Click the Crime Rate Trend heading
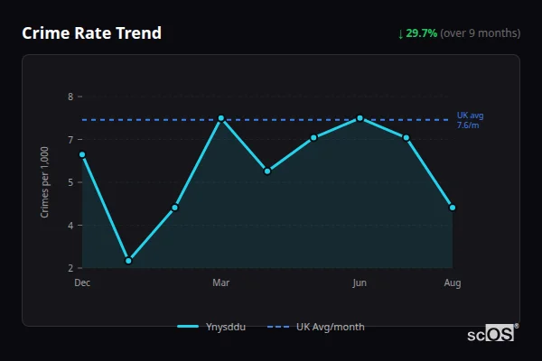The height and width of the screenshot is (361, 542). 91,33
